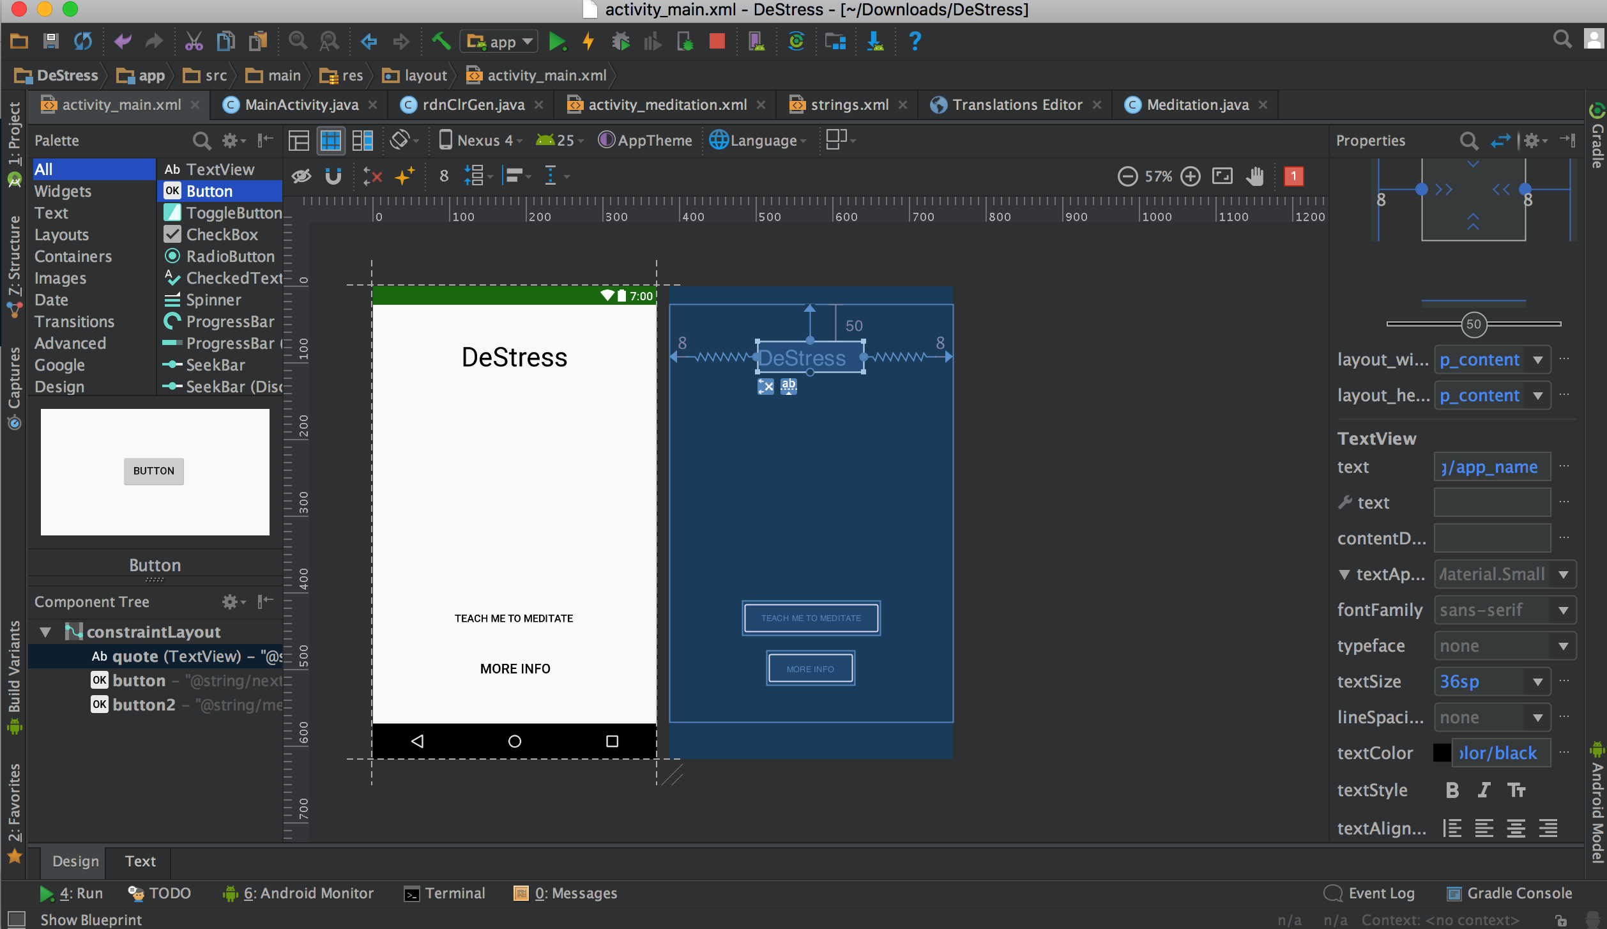
Task: Toggle Show Constraints eye icon
Action: tap(301, 176)
